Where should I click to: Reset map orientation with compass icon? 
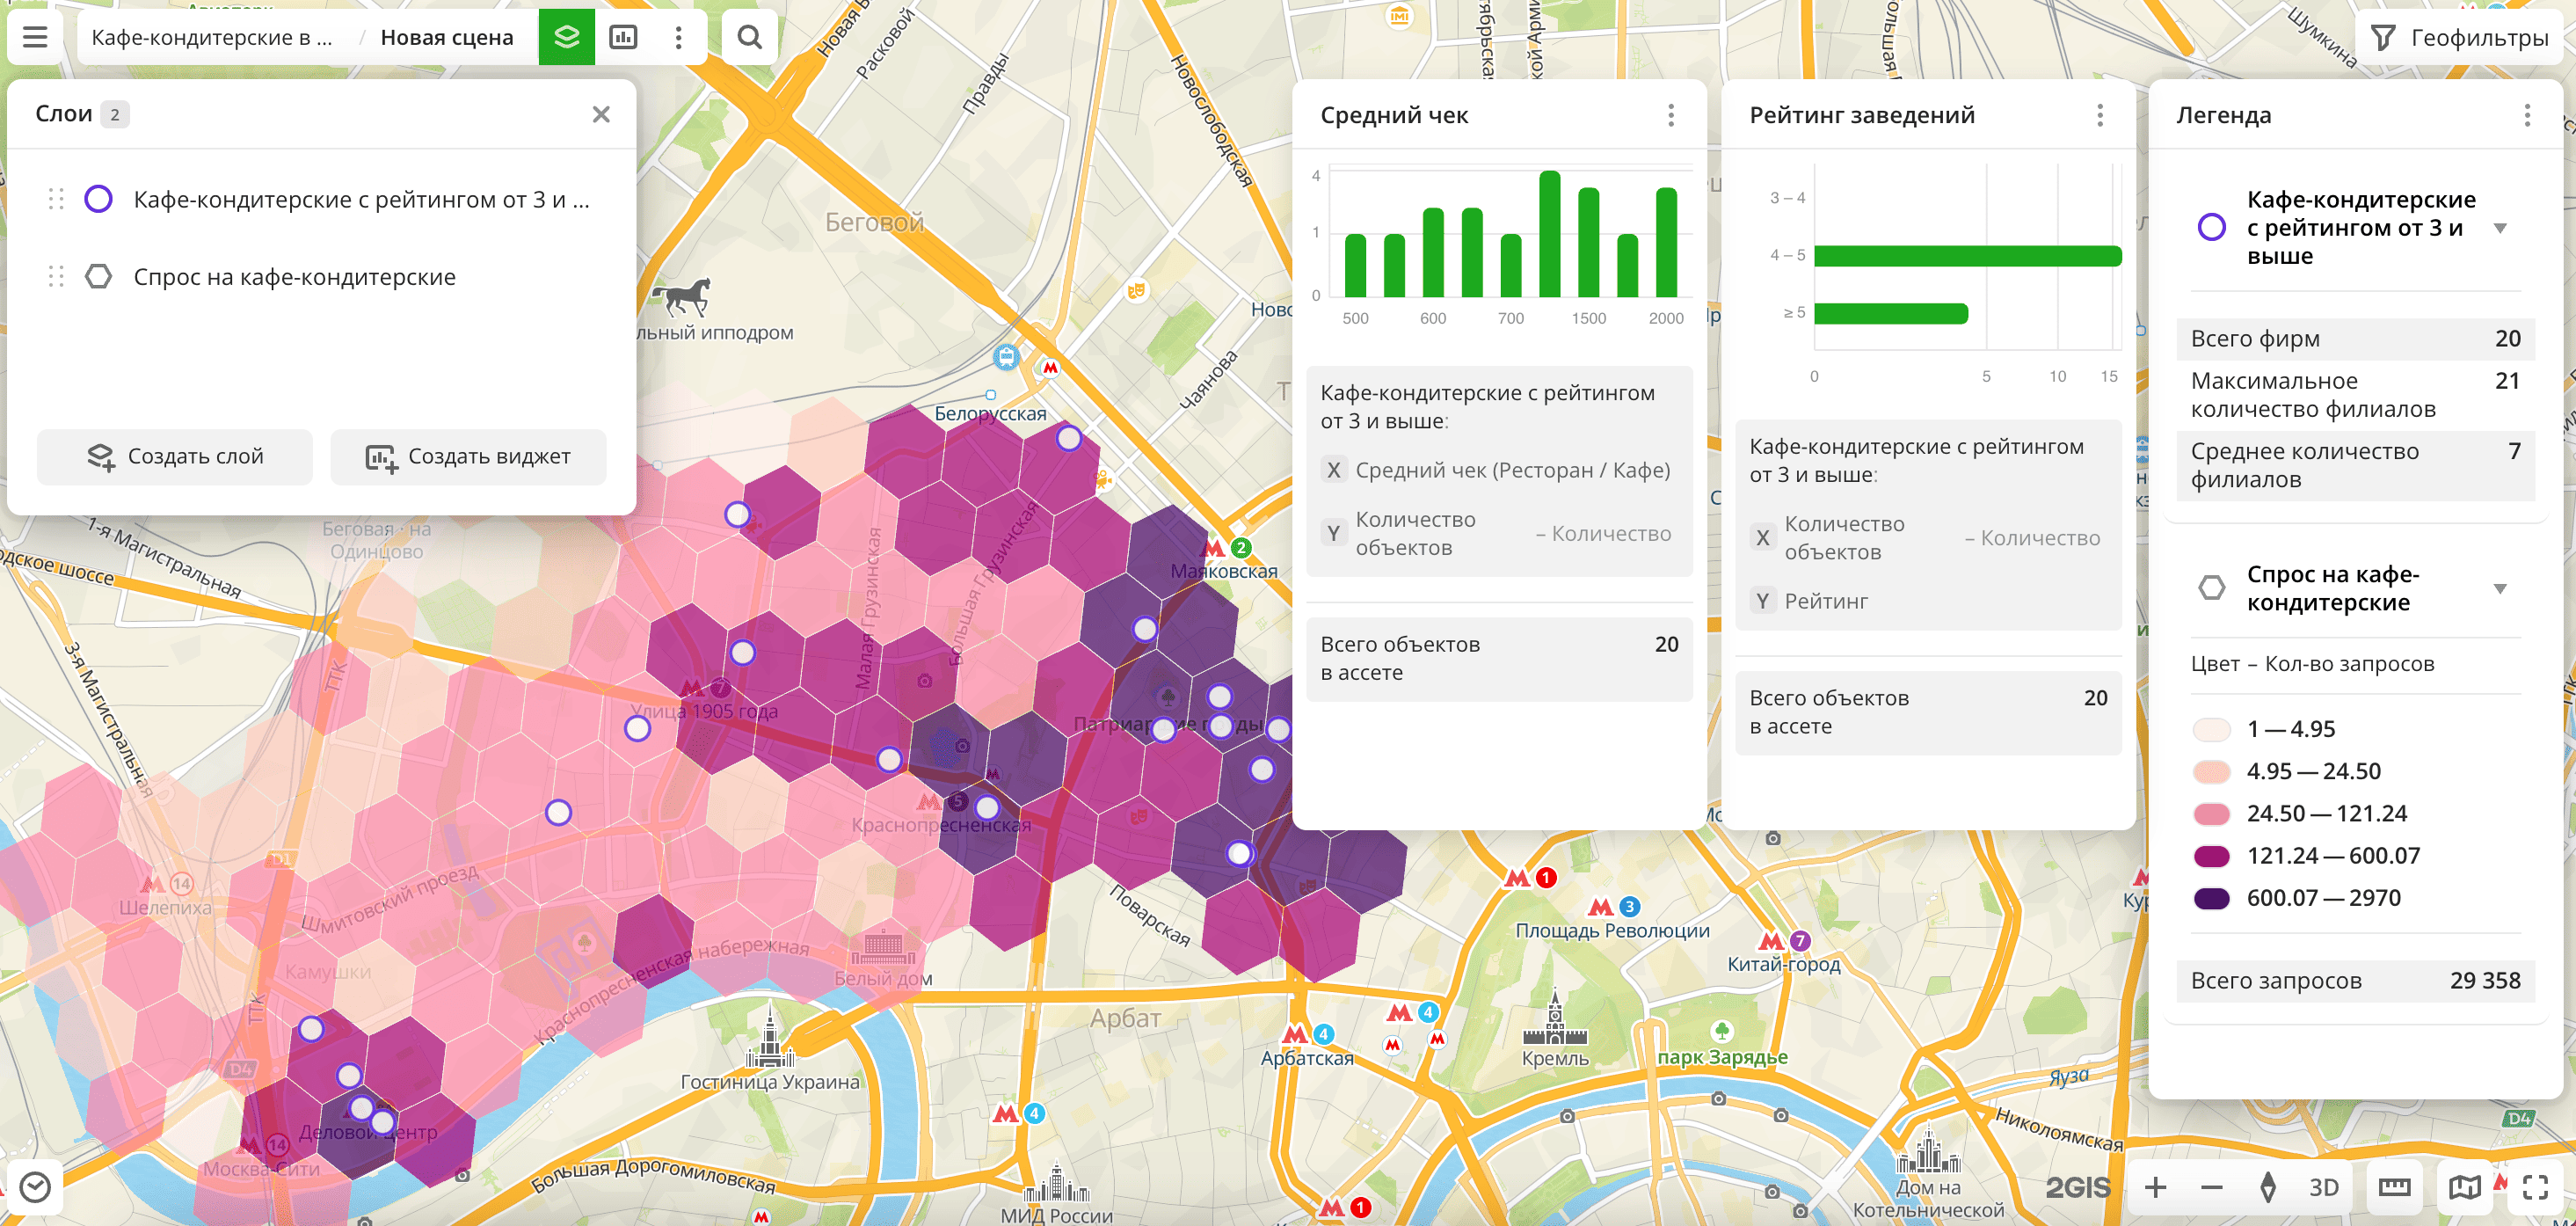pyautogui.click(x=2268, y=1187)
